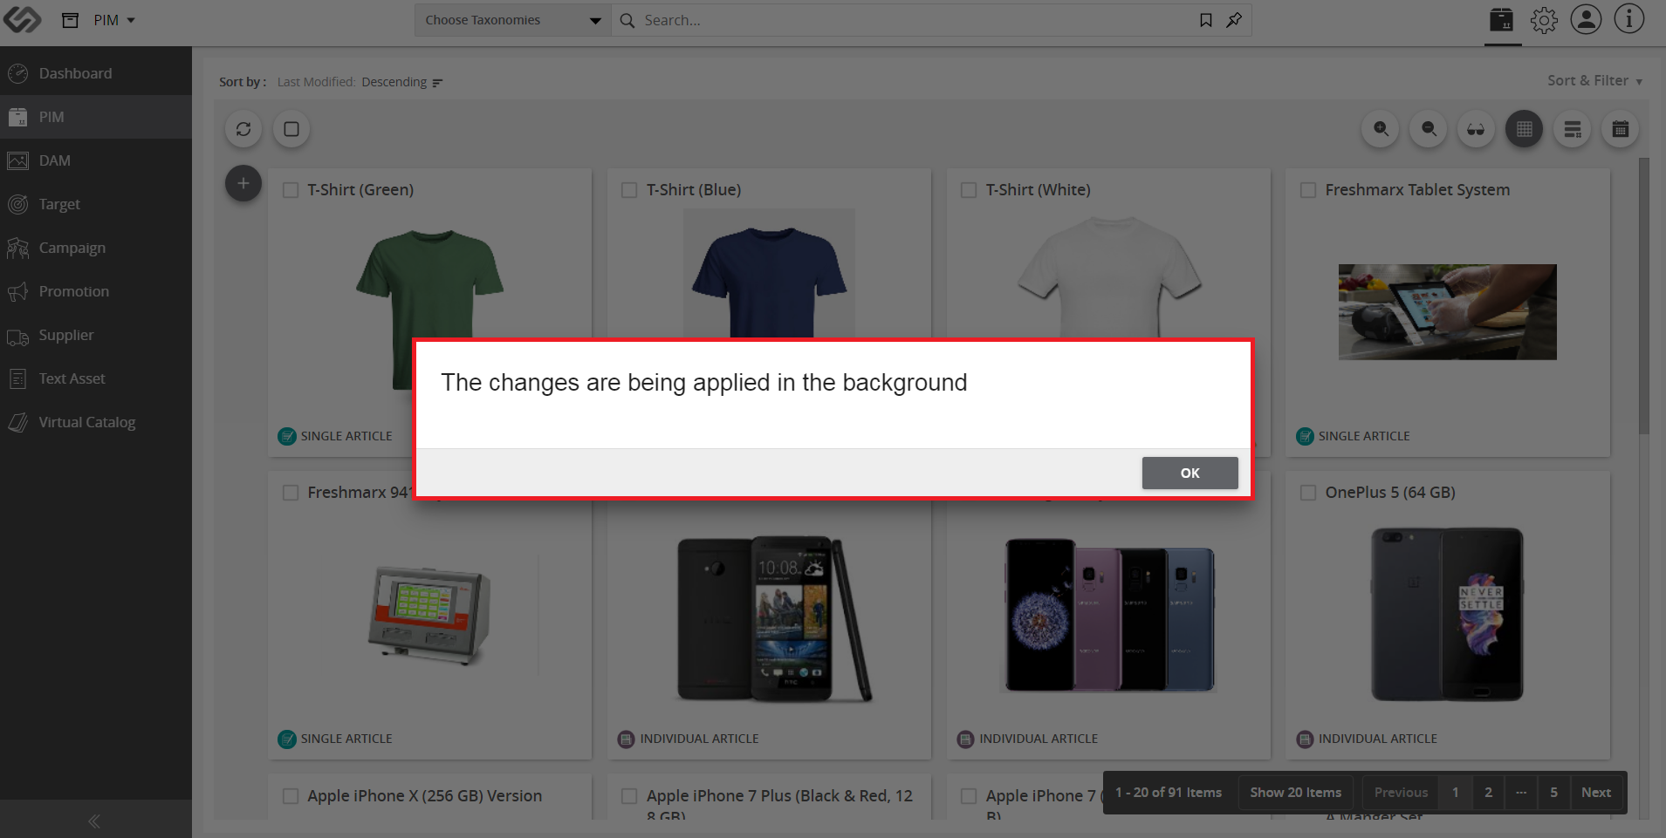Click the calendar view icon

1620,129
